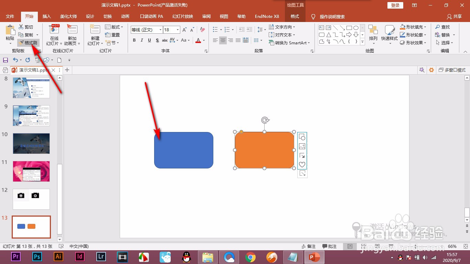The height and width of the screenshot is (264, 470).
Task: Align text right
Action: tap(231, 40)
